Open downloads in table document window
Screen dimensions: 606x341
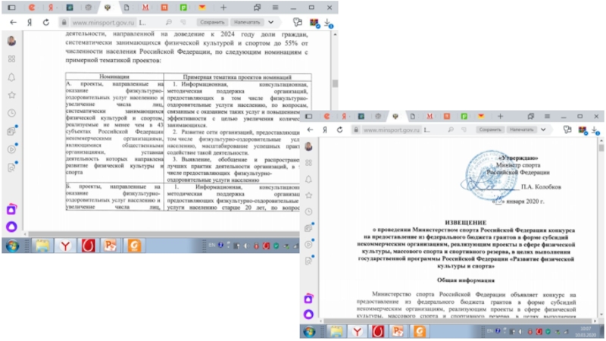click(x=329, y=23)
